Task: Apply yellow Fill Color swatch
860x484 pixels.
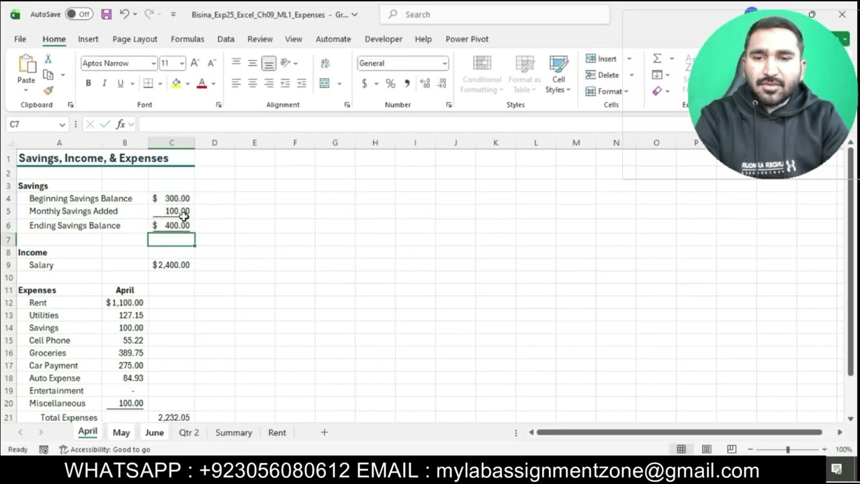Action: (176, 83)
